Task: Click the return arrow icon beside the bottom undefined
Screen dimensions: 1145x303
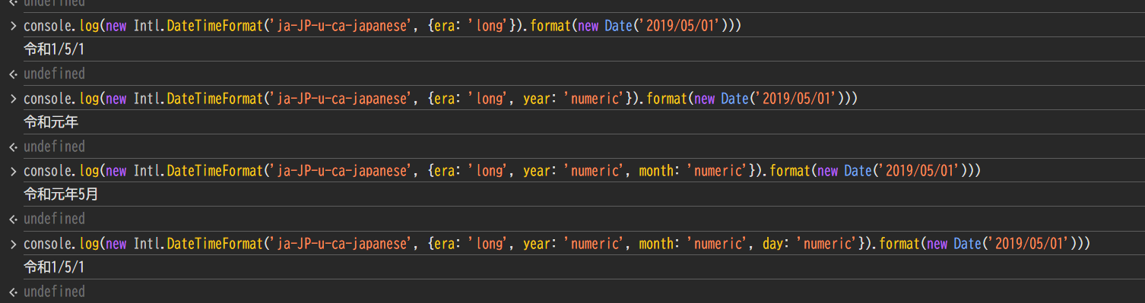Action: coord(12,292)
